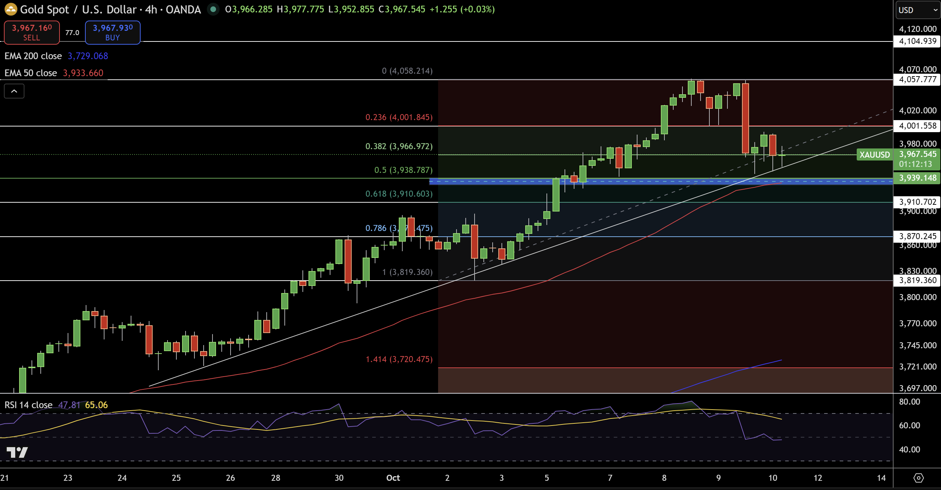Select the RSI 14 close legend
The image size is (941, 490).
pyautogui.click(x=28, y=405)
